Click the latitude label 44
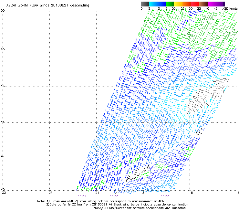Viewport: 239px width, 210px height. tap(3, 122)
